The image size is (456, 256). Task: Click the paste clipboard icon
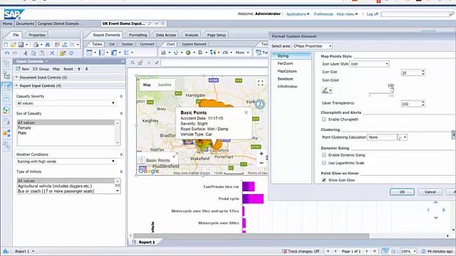point(42,53)
